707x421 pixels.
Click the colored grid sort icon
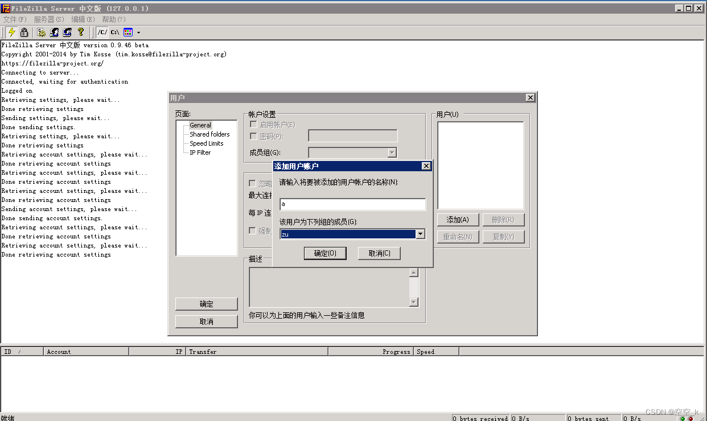click(128, 32)
